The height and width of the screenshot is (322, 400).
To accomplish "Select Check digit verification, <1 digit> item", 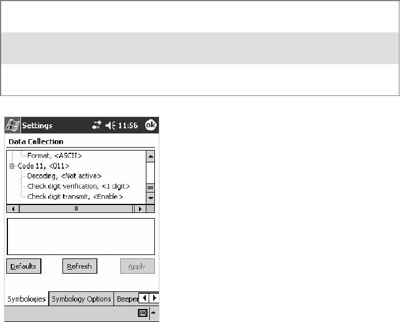I will point(78,186).
